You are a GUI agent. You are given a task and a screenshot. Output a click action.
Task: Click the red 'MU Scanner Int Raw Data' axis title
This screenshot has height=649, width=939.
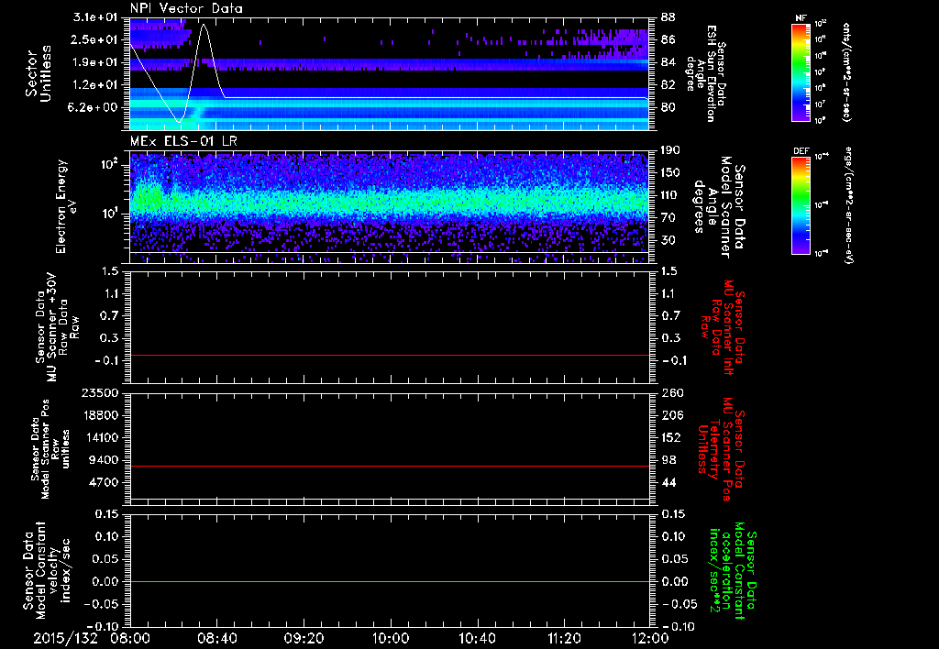(723, 327)
